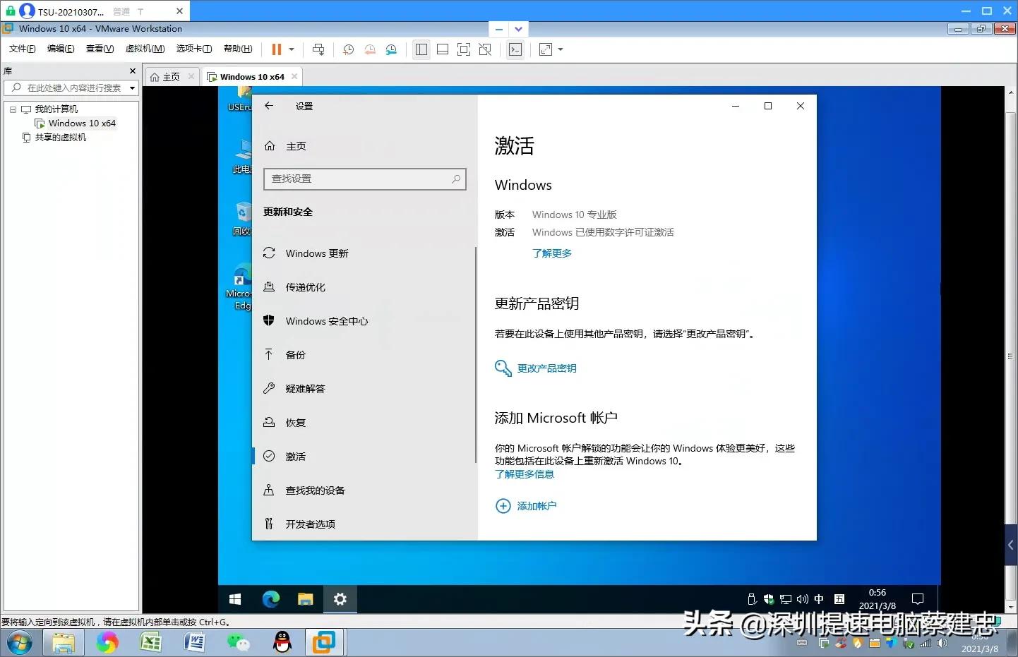This screenshot has height=657, width=1018.
Task: Open the stretch mode dropdown
Action: click(560, 49)
